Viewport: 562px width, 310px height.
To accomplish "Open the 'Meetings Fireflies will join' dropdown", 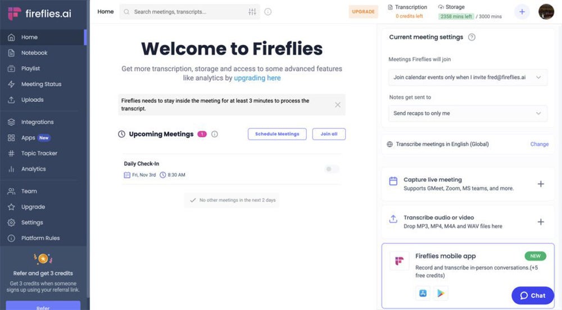I will pos(468,77).
